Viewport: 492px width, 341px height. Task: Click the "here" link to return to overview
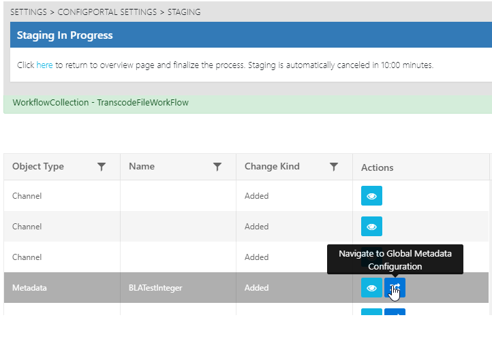pyautogui.click(x=44, y=65)
